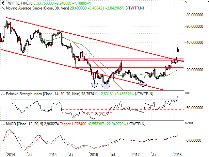
Task: Click the RSI change +3,455379%
Action: pyautogui.click(x=124, y=94)
